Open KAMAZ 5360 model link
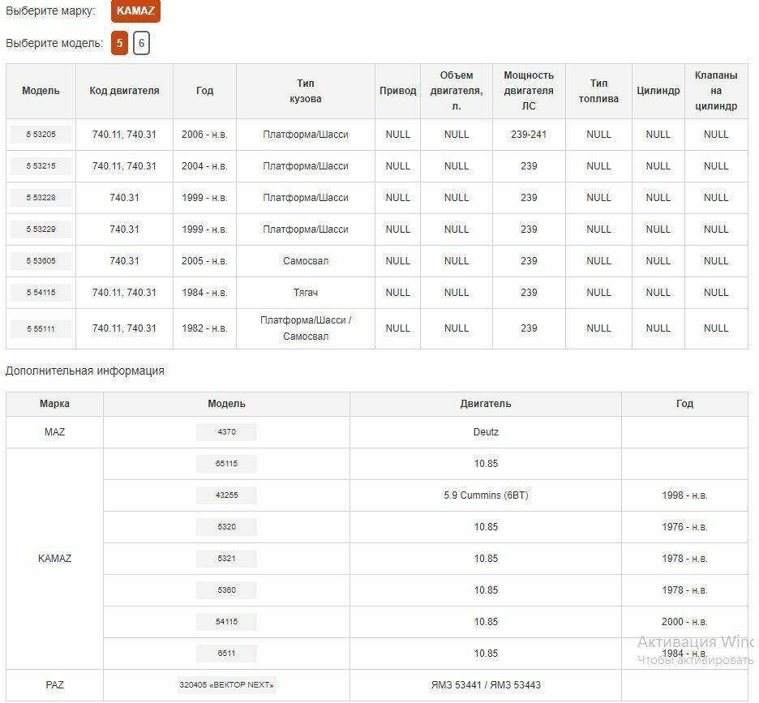The image size is (759, 703). point(226,590)
